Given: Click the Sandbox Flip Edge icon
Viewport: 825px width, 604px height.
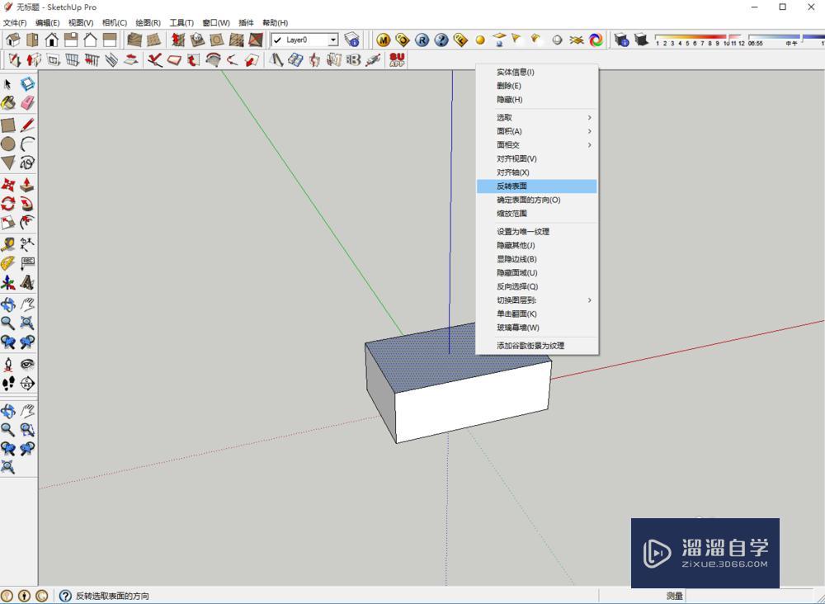Looking at the screenshot, I should 256,40.
